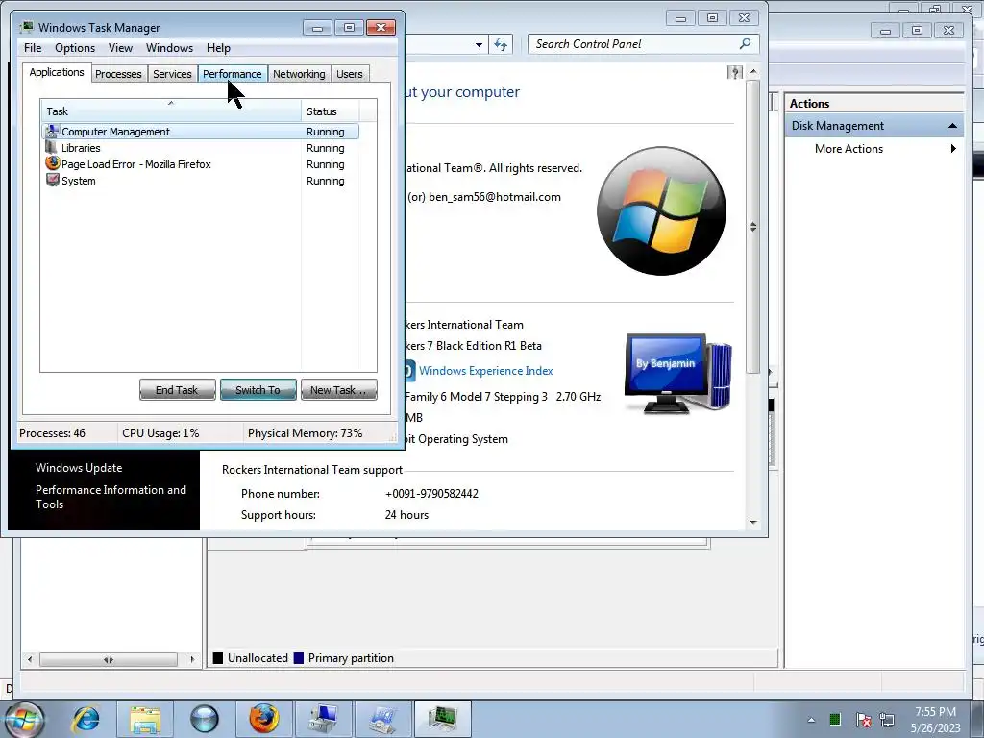
Task: Click Unallocated black legend swatch
Action: (218, 657)
